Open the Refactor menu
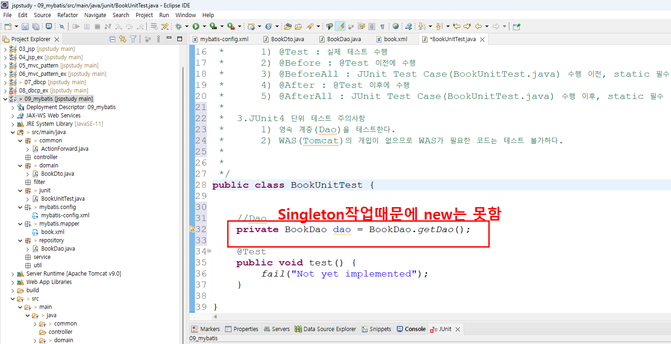Viewport: 671px width, 344px height. [68, 15]
